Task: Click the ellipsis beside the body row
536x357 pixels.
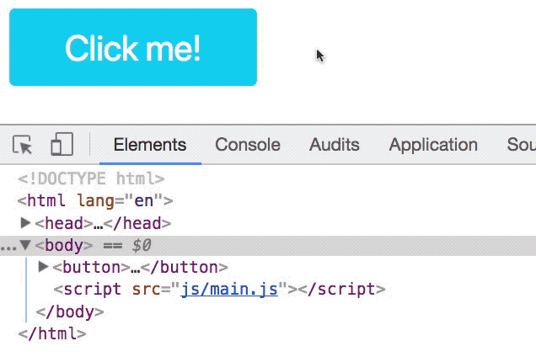Action: [8, 247]
